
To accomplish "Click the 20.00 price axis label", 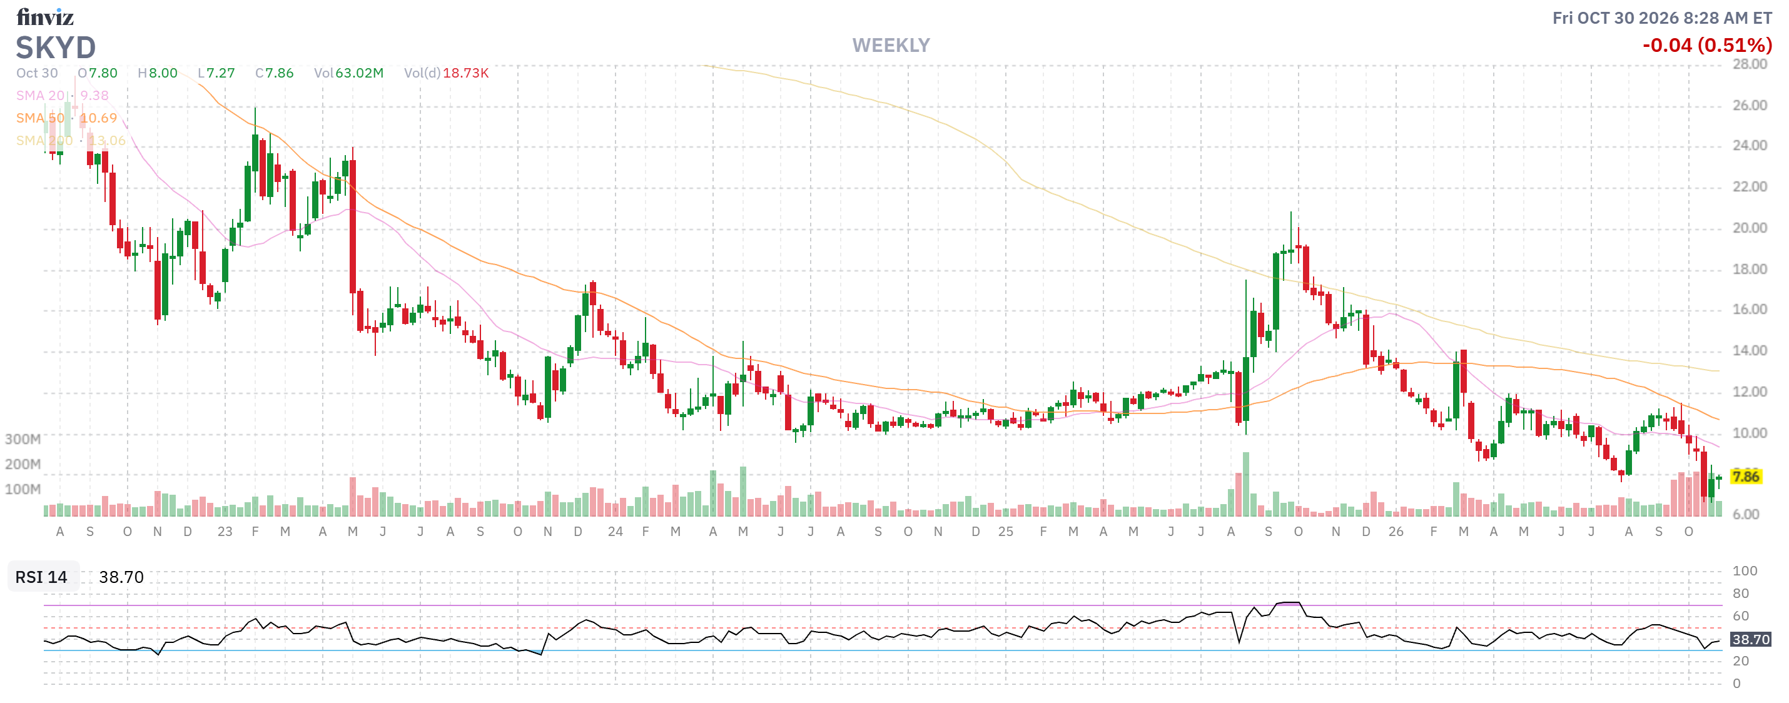I will click(1750, 228).
